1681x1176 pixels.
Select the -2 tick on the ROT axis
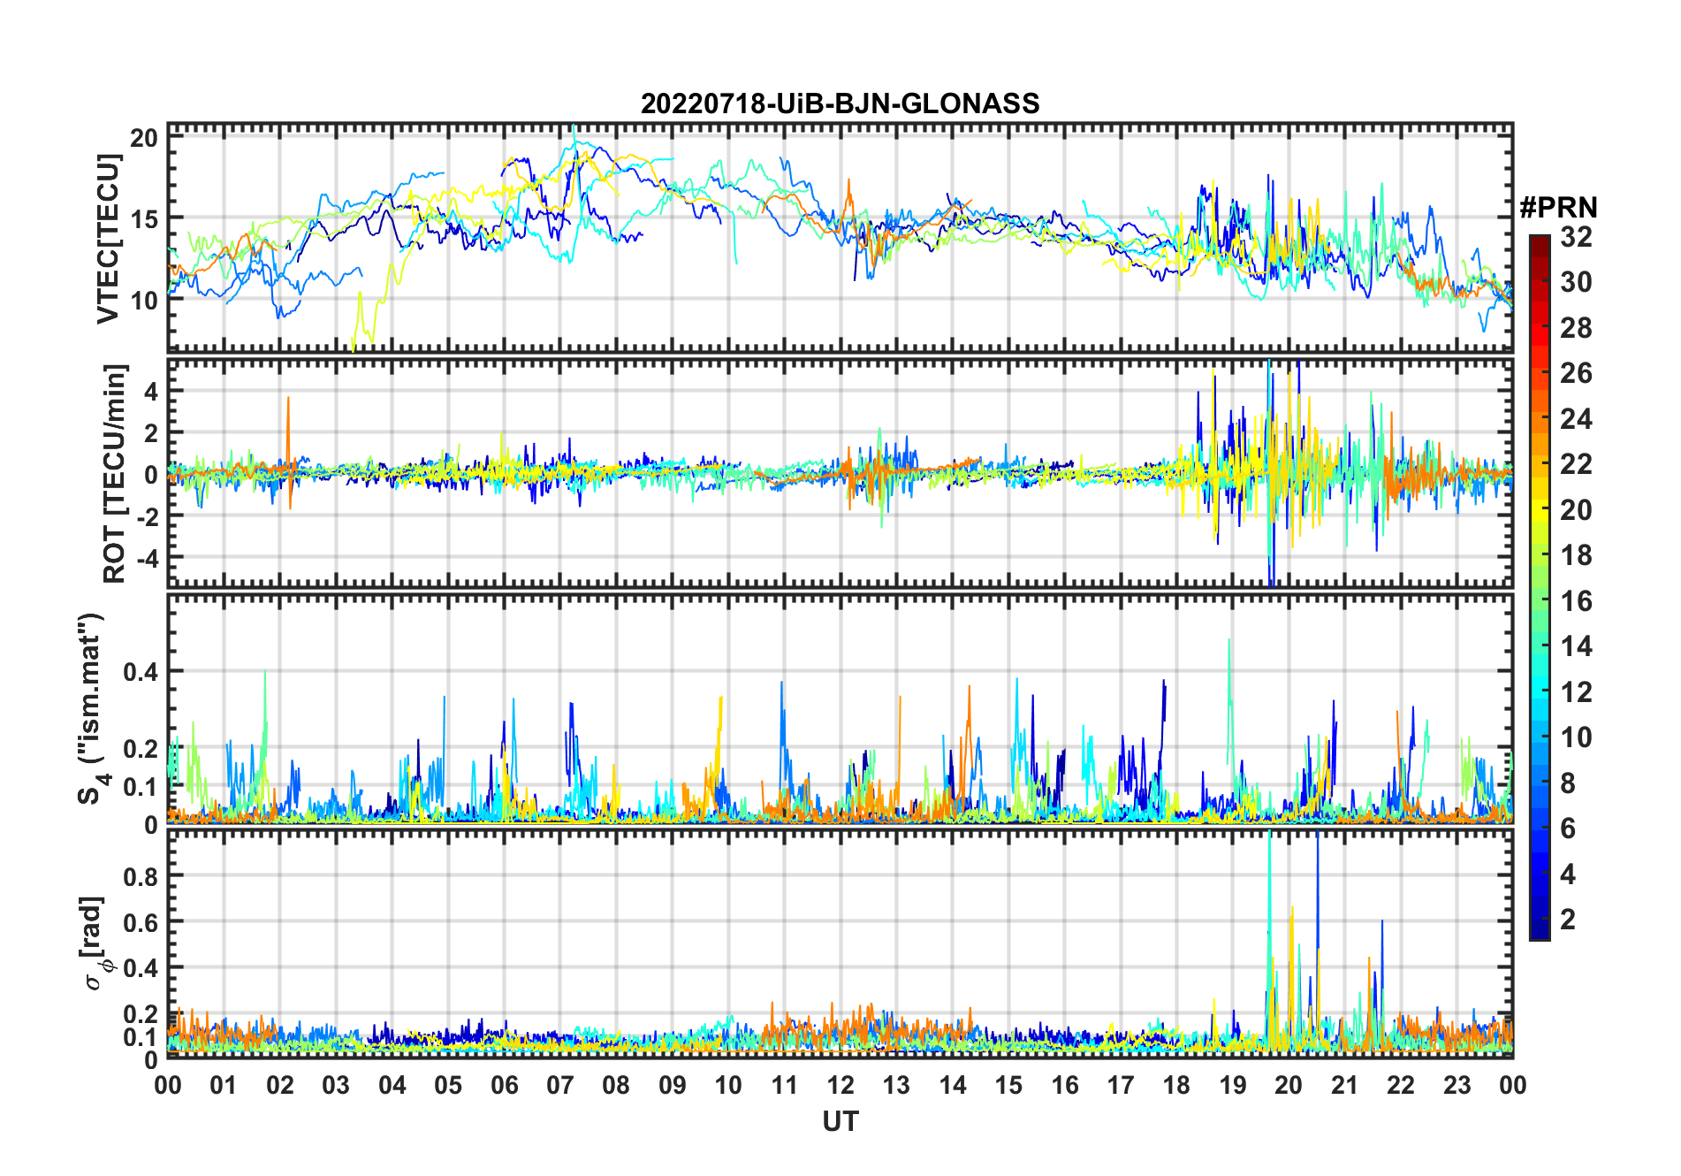(x=146, y=516)
